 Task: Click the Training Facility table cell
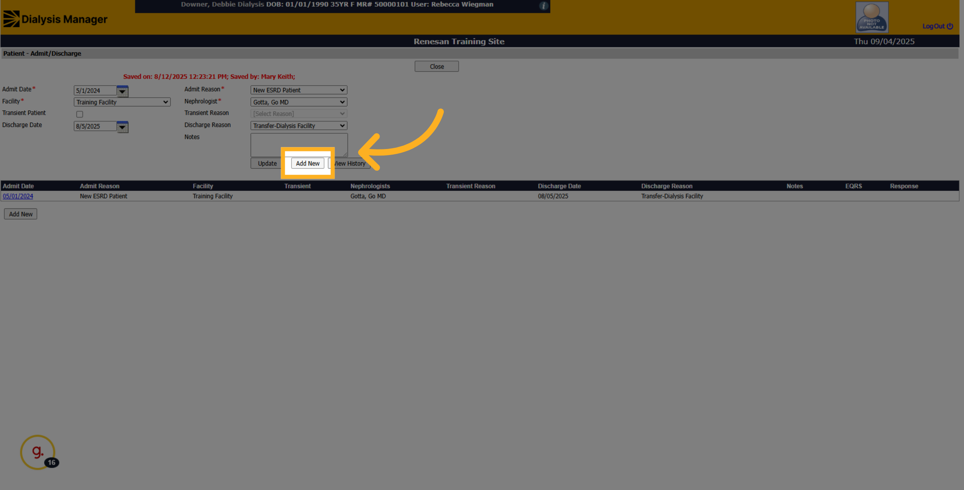click(212, 196)
